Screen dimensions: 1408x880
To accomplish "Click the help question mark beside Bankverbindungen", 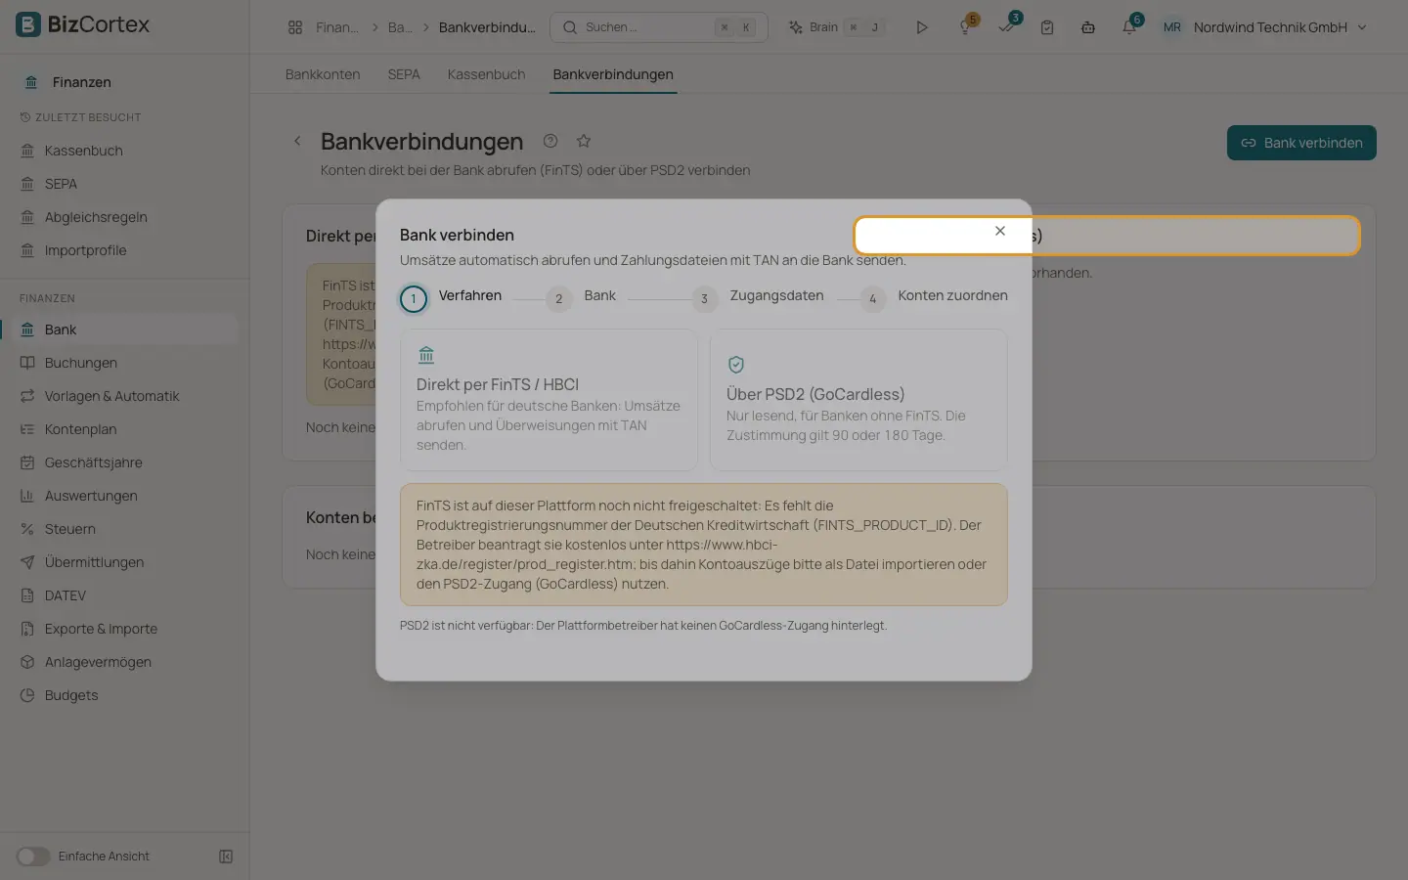I will [550, 141].
